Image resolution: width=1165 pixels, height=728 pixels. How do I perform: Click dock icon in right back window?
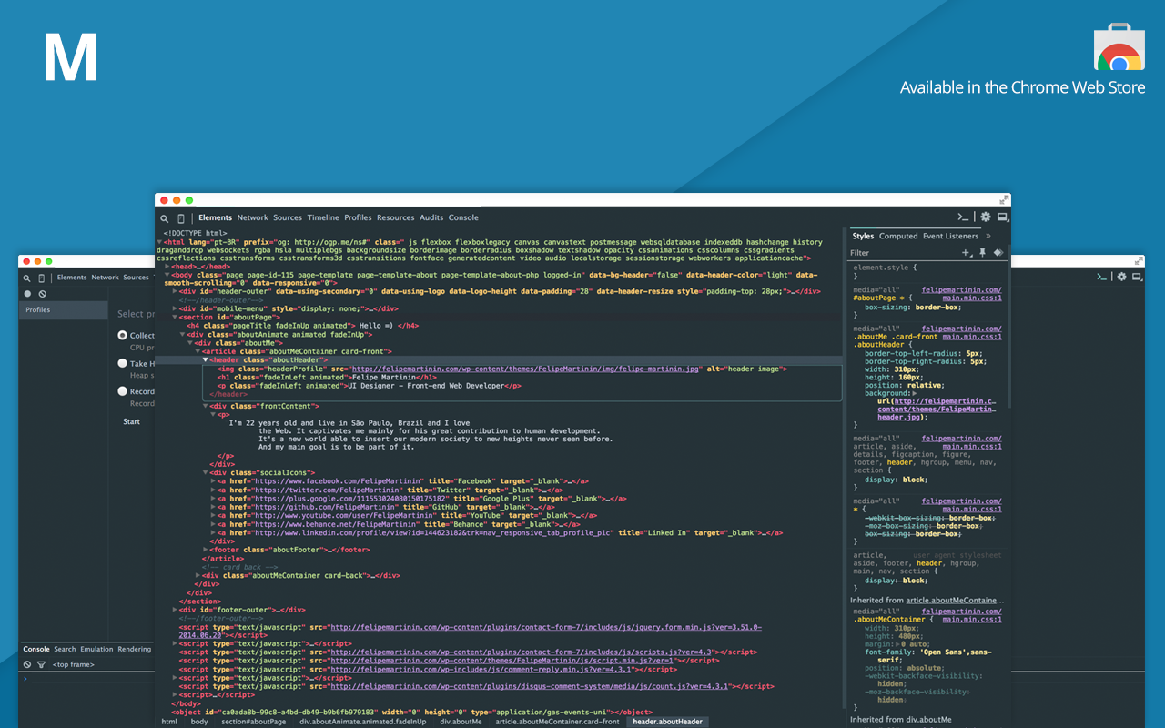pyautogui.click(x=1138, y=277)
